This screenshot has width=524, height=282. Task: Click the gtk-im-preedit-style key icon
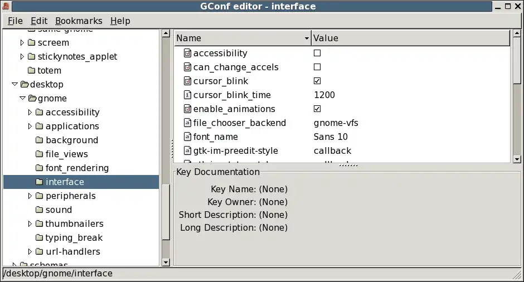pyautogui.click(x=188, y=151)
